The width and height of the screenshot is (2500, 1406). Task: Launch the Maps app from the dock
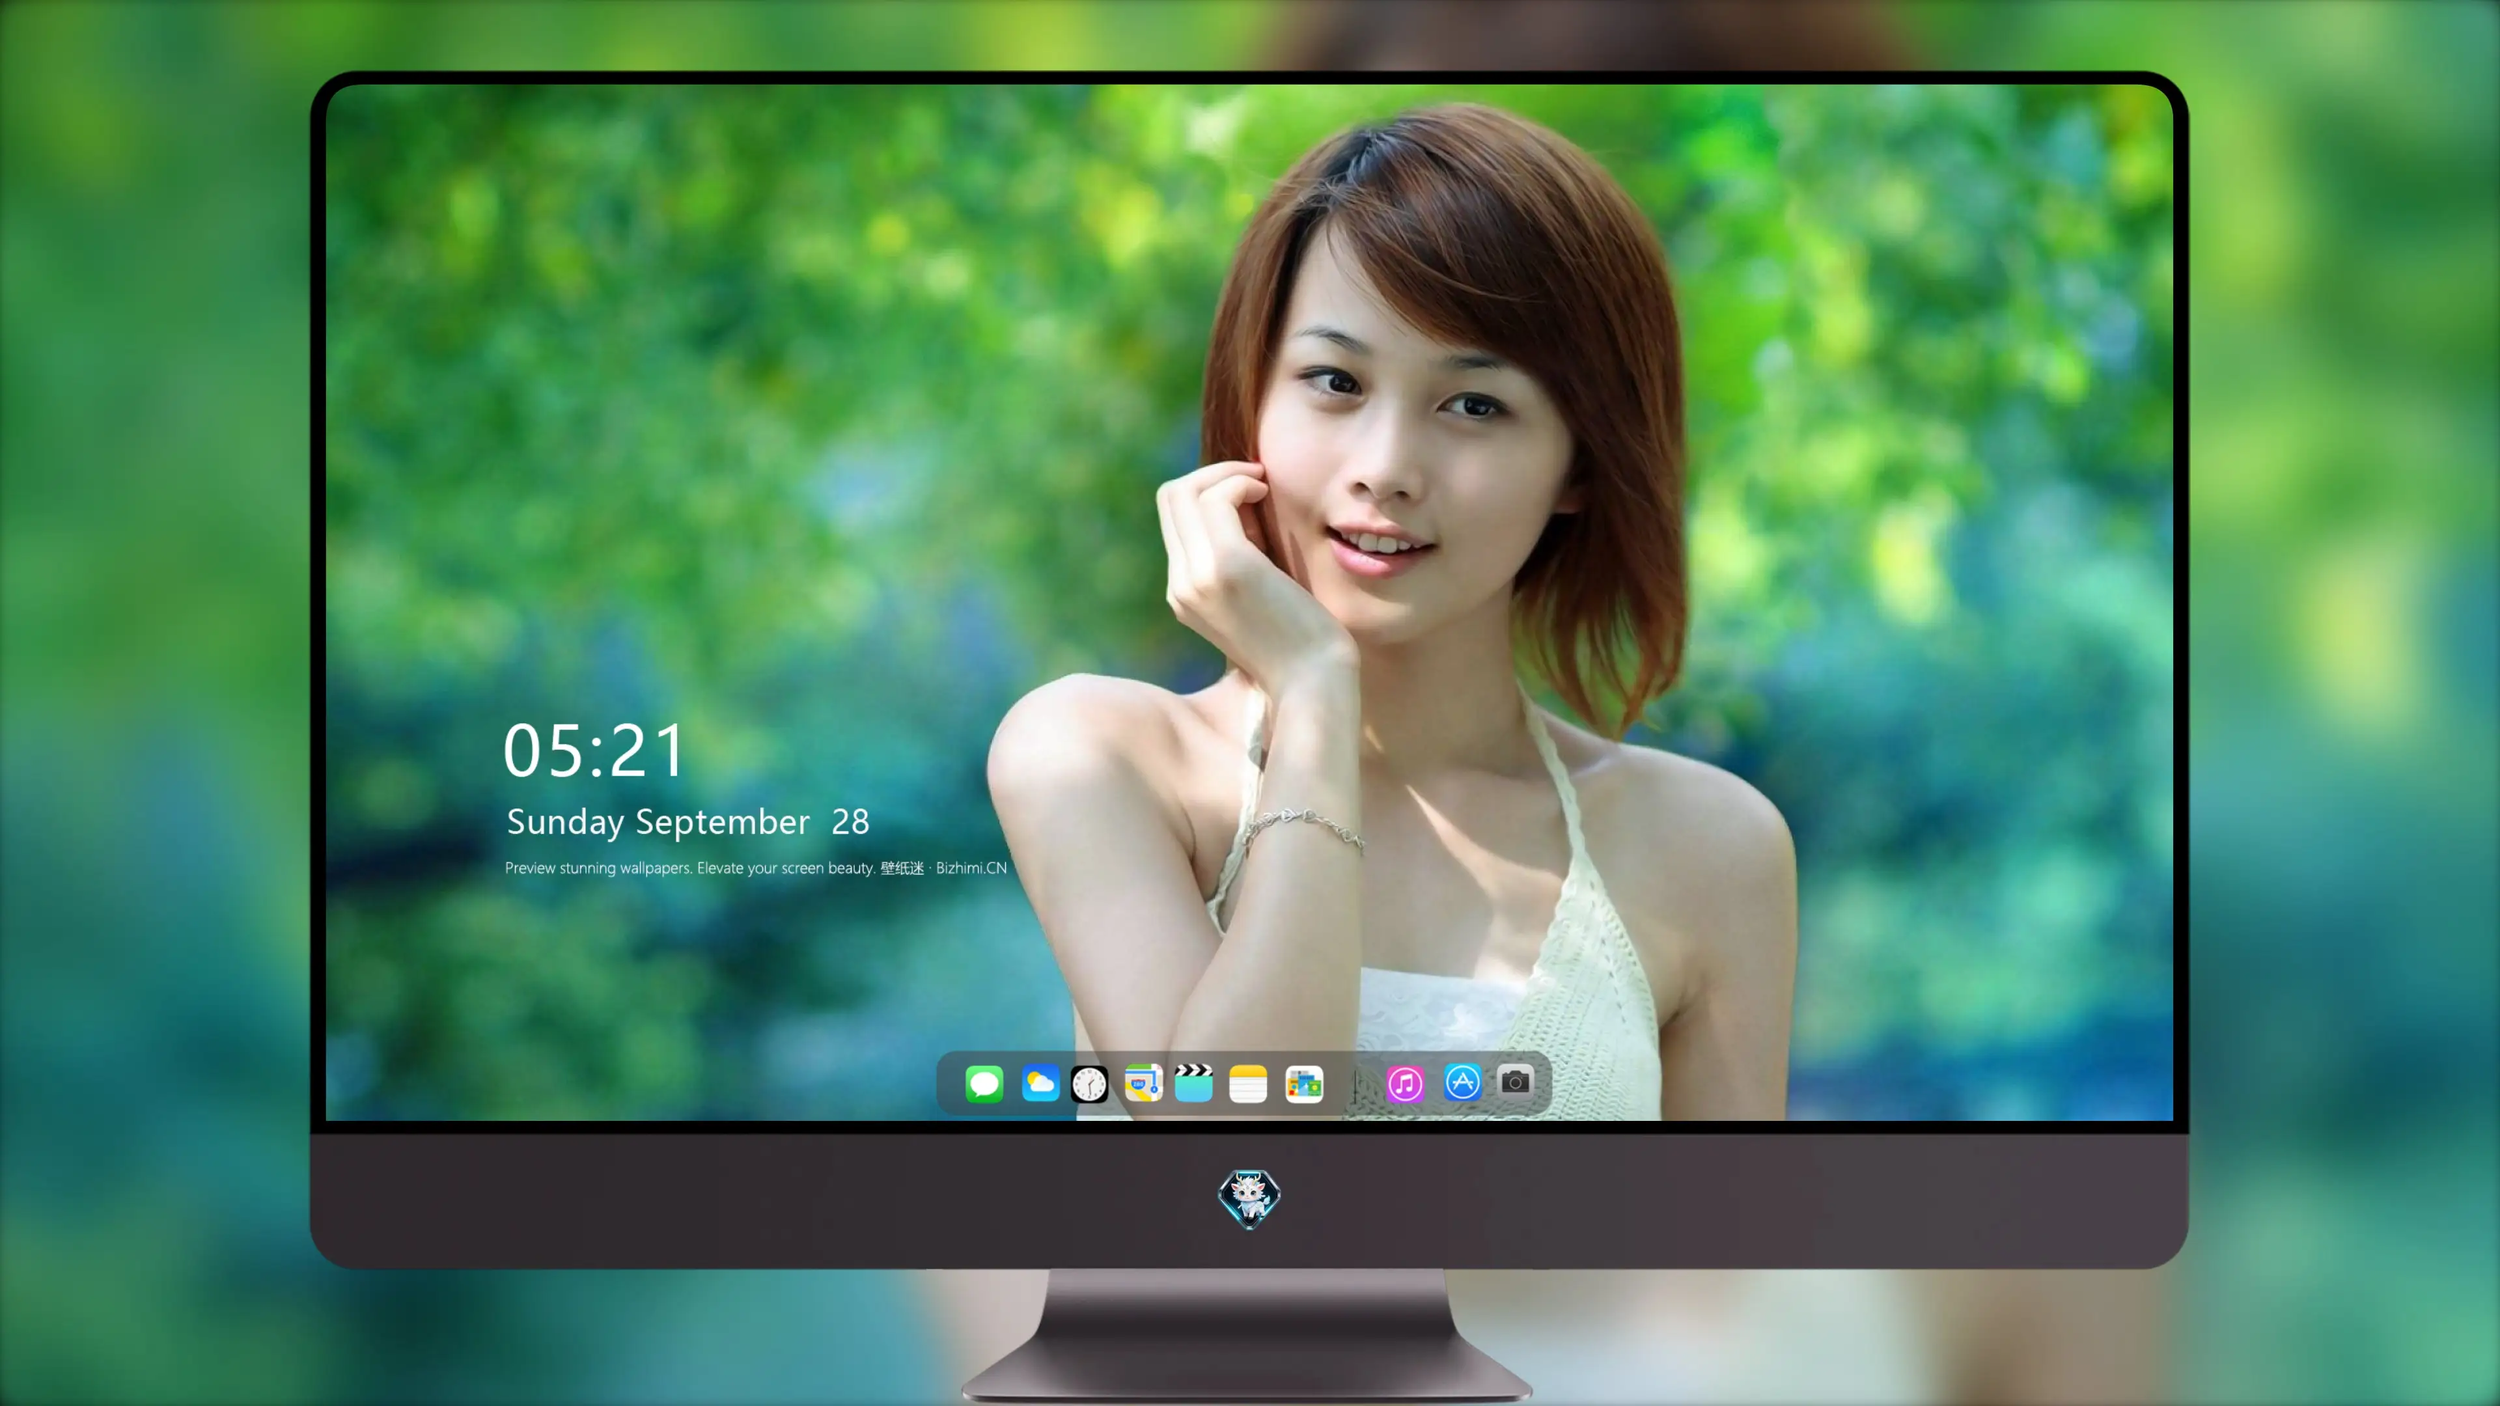click(x=1143, y=1083)
